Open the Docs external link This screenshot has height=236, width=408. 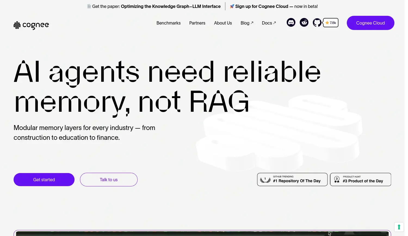268,23
